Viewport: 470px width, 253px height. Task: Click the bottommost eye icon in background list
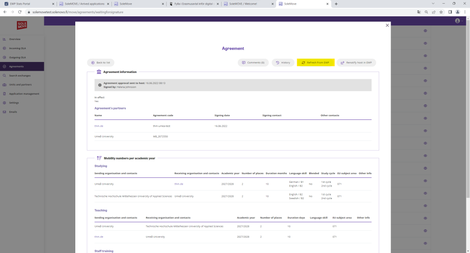(425, 243)
